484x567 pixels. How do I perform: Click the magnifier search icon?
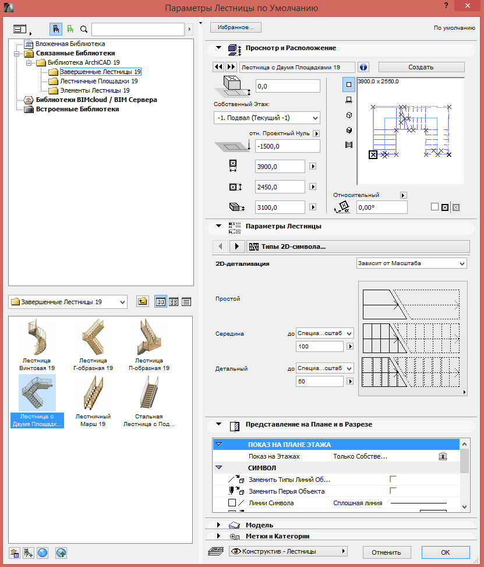point(84,29)
